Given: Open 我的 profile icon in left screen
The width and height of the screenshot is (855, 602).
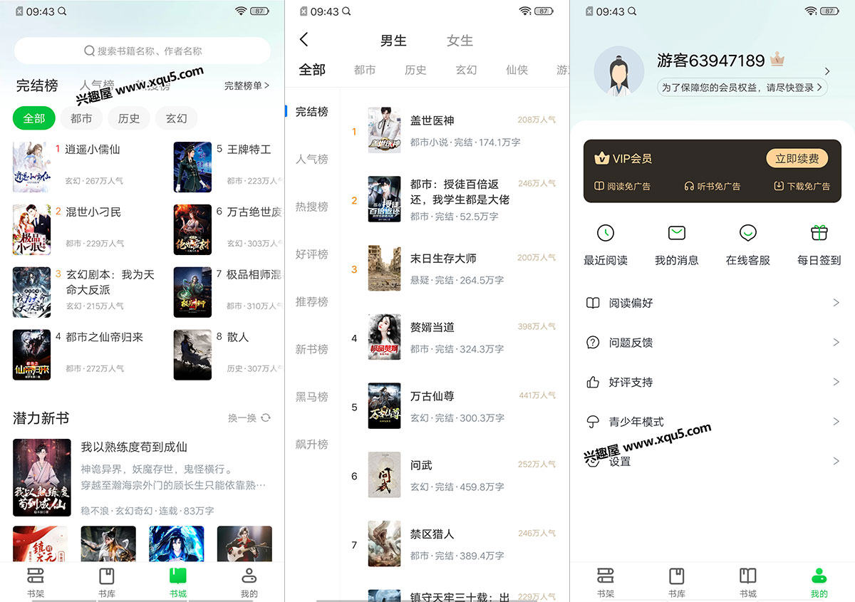Looking at the screenshot, I should pyautogui.click(x=249, y=576).
